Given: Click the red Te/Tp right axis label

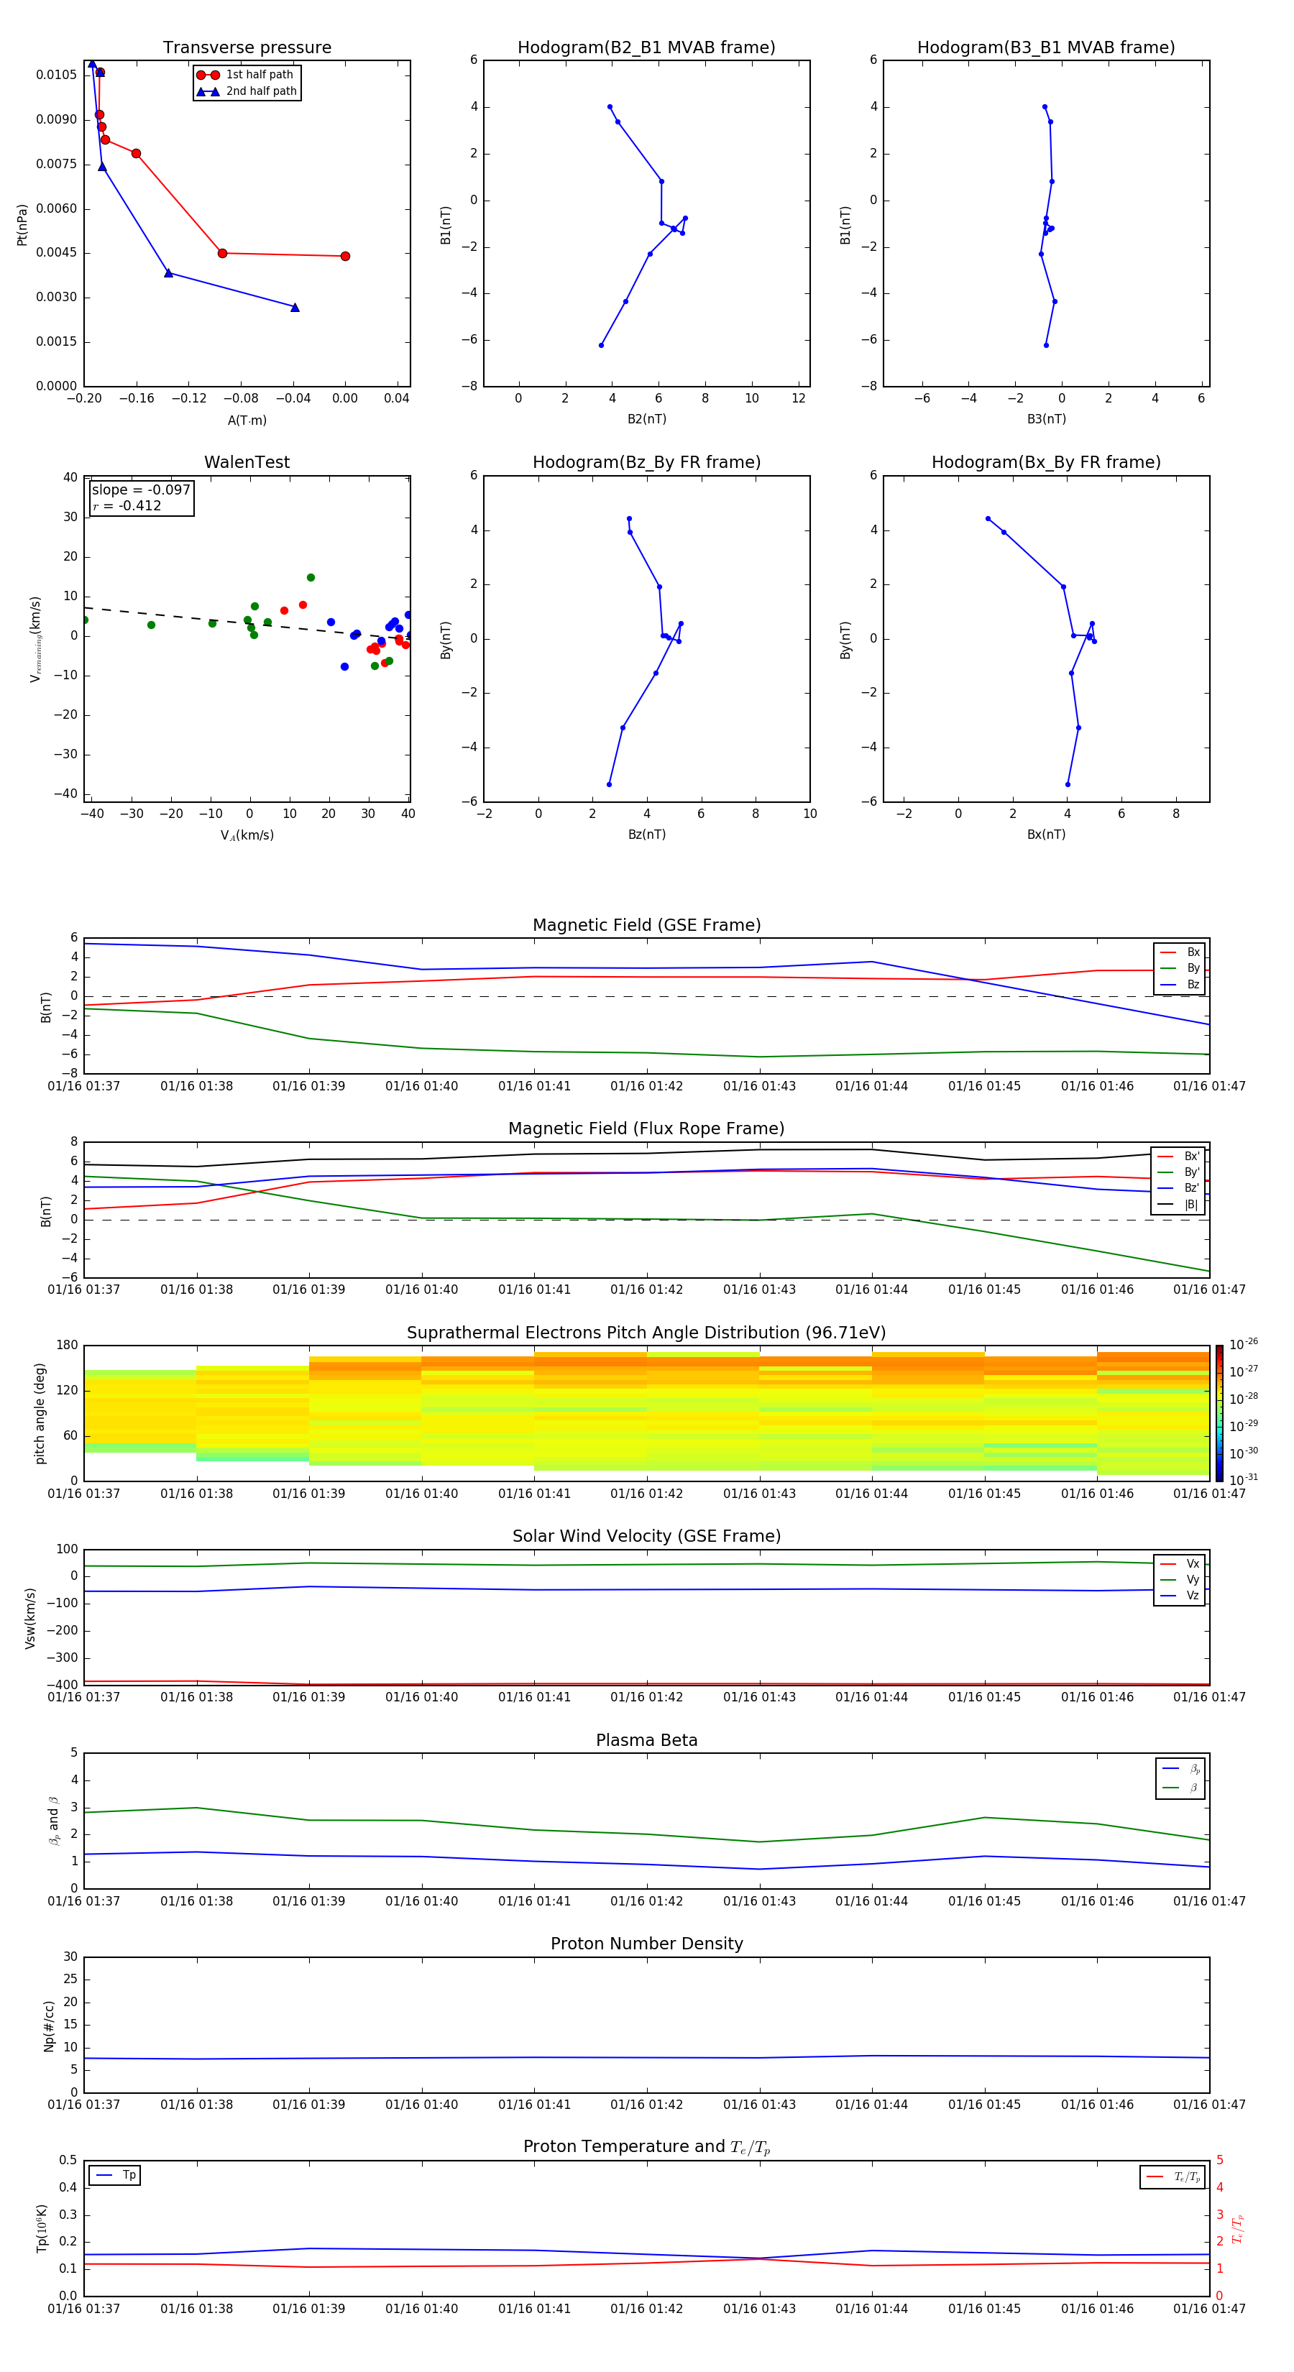Looking at the screenshot, I should pyautogui.click(x=1238, y=2228).
